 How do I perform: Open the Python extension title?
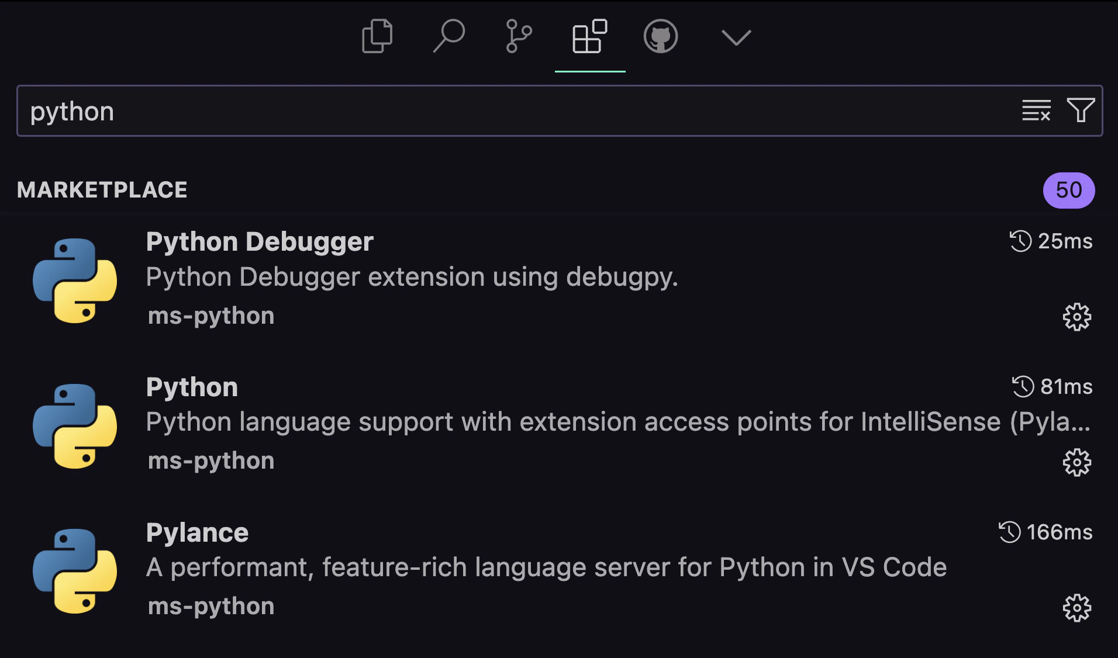point(192,387)
